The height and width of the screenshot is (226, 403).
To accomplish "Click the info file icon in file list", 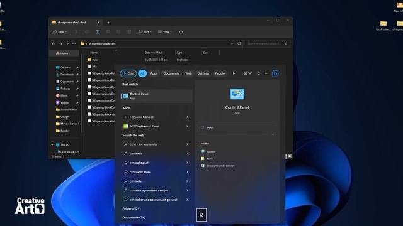I will (89, 67).
